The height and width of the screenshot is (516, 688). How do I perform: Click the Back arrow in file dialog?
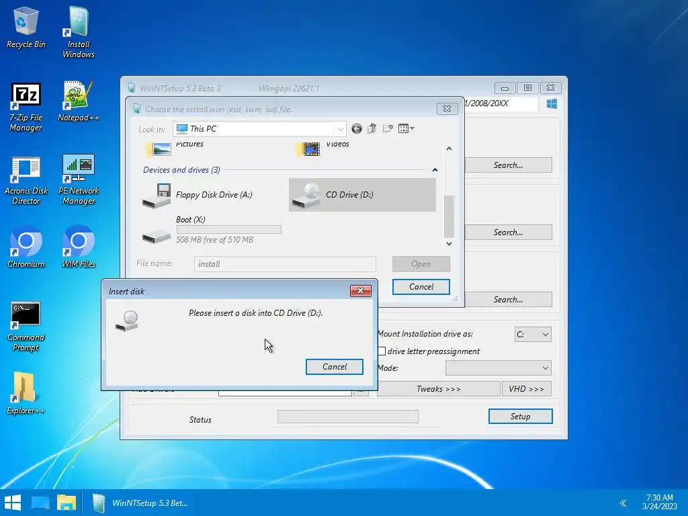tap(357, 128)
